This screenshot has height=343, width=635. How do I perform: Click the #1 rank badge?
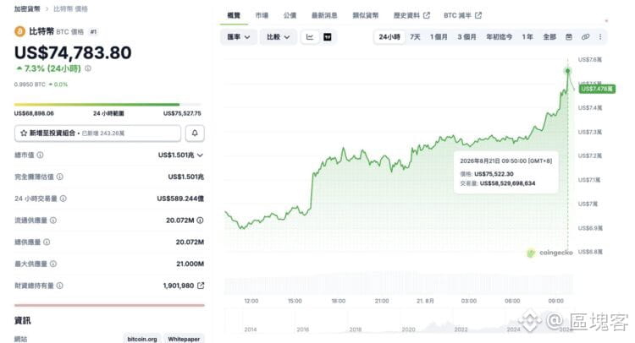tap(93, 31)
